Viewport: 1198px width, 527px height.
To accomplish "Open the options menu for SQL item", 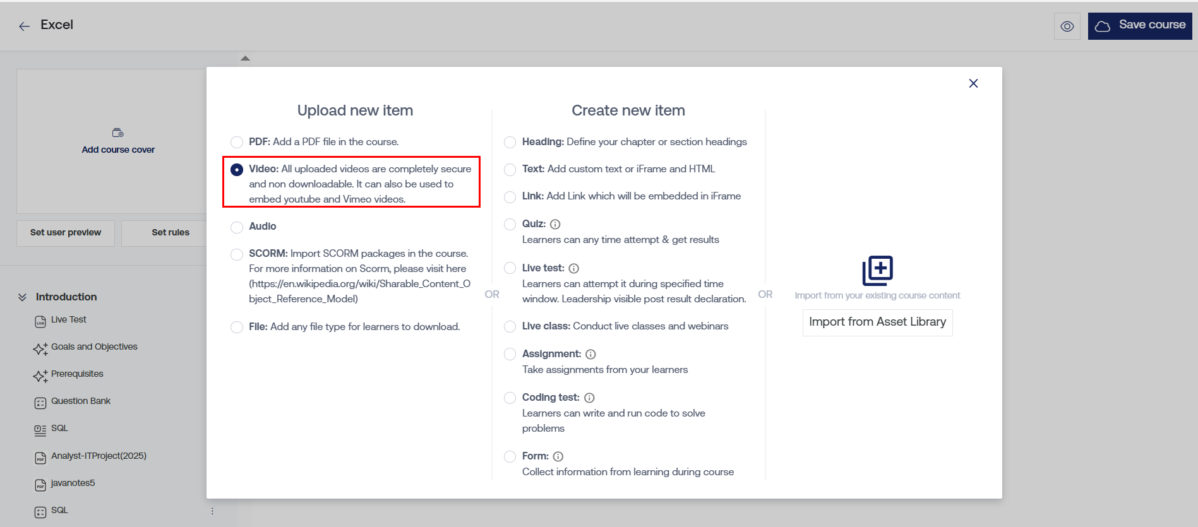I will (x=212, y=511).
